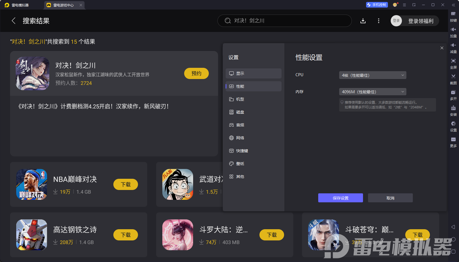Click the 保存设置 button
This screenshot has width=459, height=262.
[x=341, y=198]
